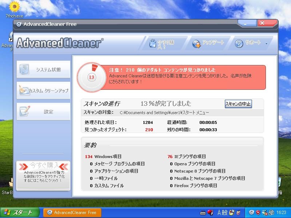Click the custom cleanup brush icon
291x218 pixels.
(x=24, y=90)
